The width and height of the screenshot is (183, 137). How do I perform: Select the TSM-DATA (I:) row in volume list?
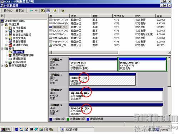[110, 38]
